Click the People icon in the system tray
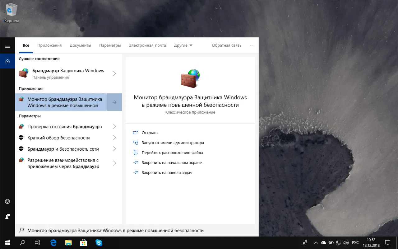Image resolution: width=398 pixels, height=249 pixels. tap(305, 242)
